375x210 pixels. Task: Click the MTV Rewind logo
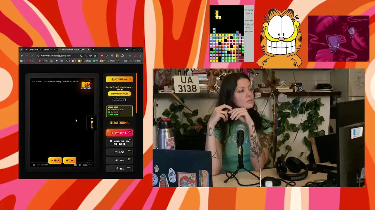tap(86, 85)
